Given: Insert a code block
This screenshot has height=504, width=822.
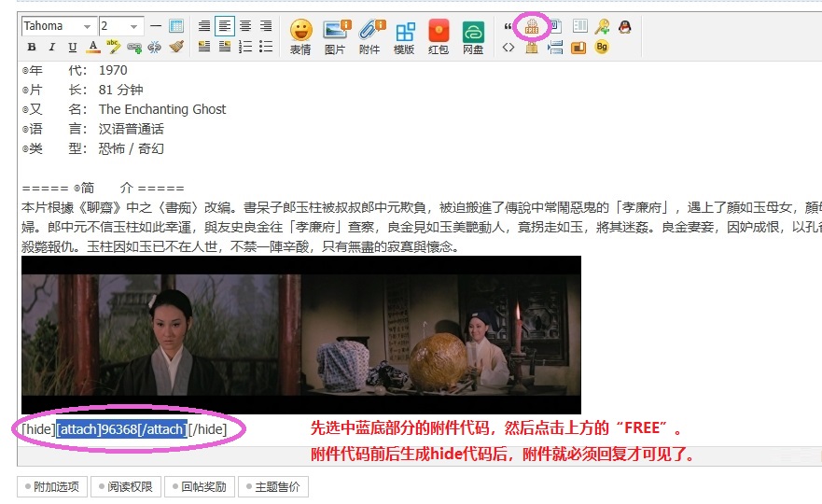Looking at the screenshot, I should (x=508, y=48).
